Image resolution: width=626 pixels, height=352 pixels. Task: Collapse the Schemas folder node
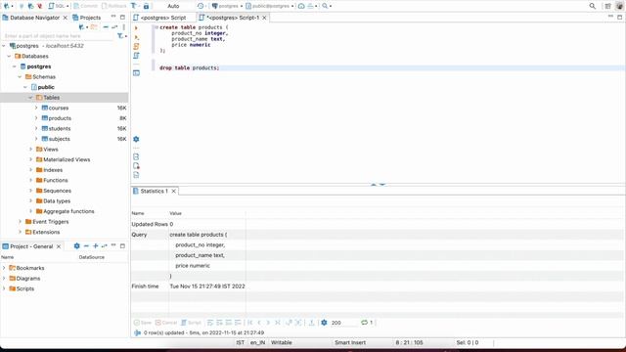tap(20, 77)
